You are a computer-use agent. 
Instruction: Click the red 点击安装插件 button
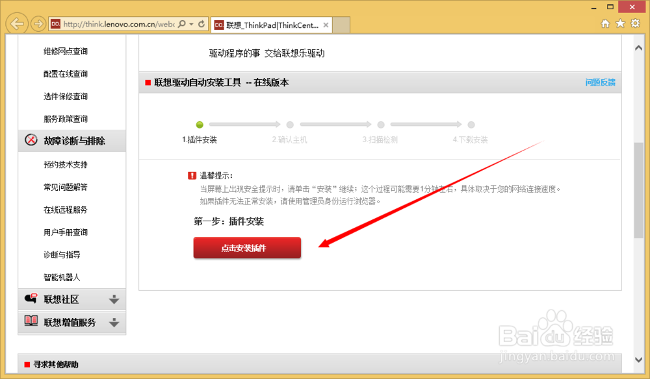point(247,248)
